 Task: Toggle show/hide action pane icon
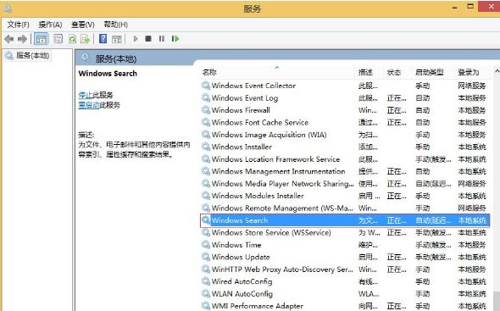pos(117,39)
